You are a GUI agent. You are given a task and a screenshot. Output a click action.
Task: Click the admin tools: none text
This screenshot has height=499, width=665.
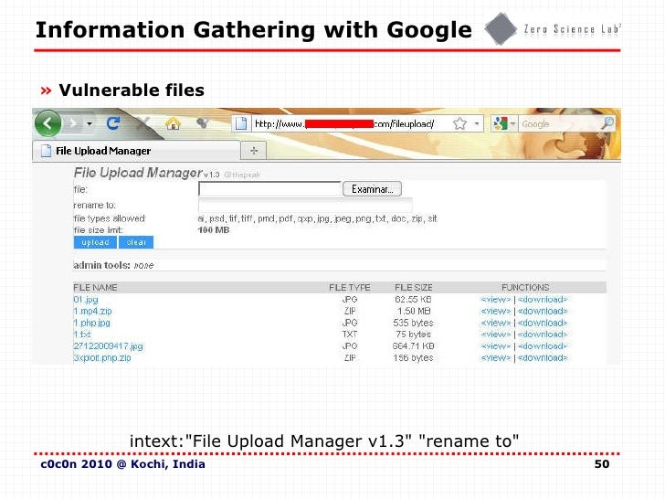pos(113,265)
